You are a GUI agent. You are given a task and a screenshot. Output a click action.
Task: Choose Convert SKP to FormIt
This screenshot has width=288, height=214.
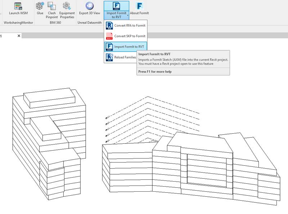125,36
